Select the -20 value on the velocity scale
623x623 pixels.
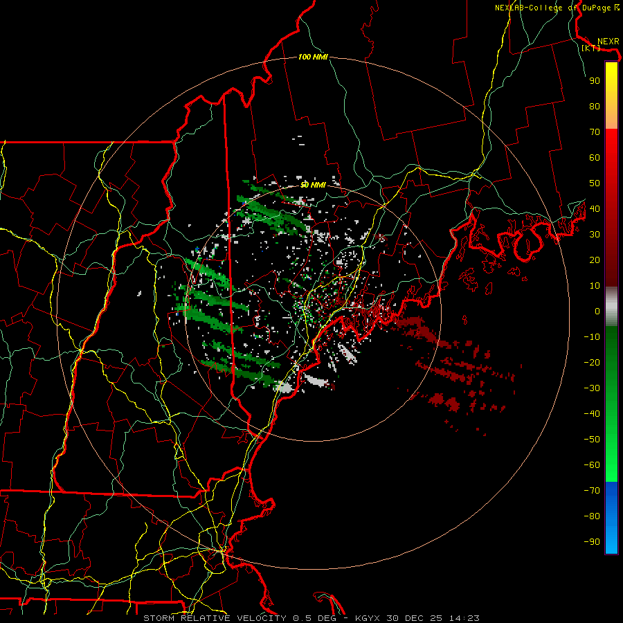[x=592, y=363]
